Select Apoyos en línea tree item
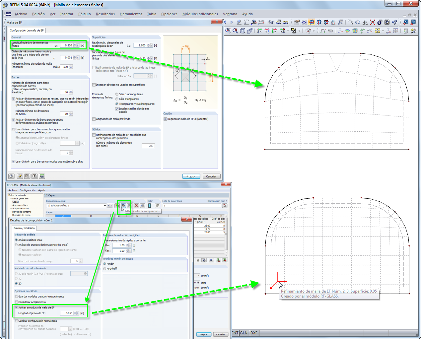 pyautogui.click(x=20, y=205)
